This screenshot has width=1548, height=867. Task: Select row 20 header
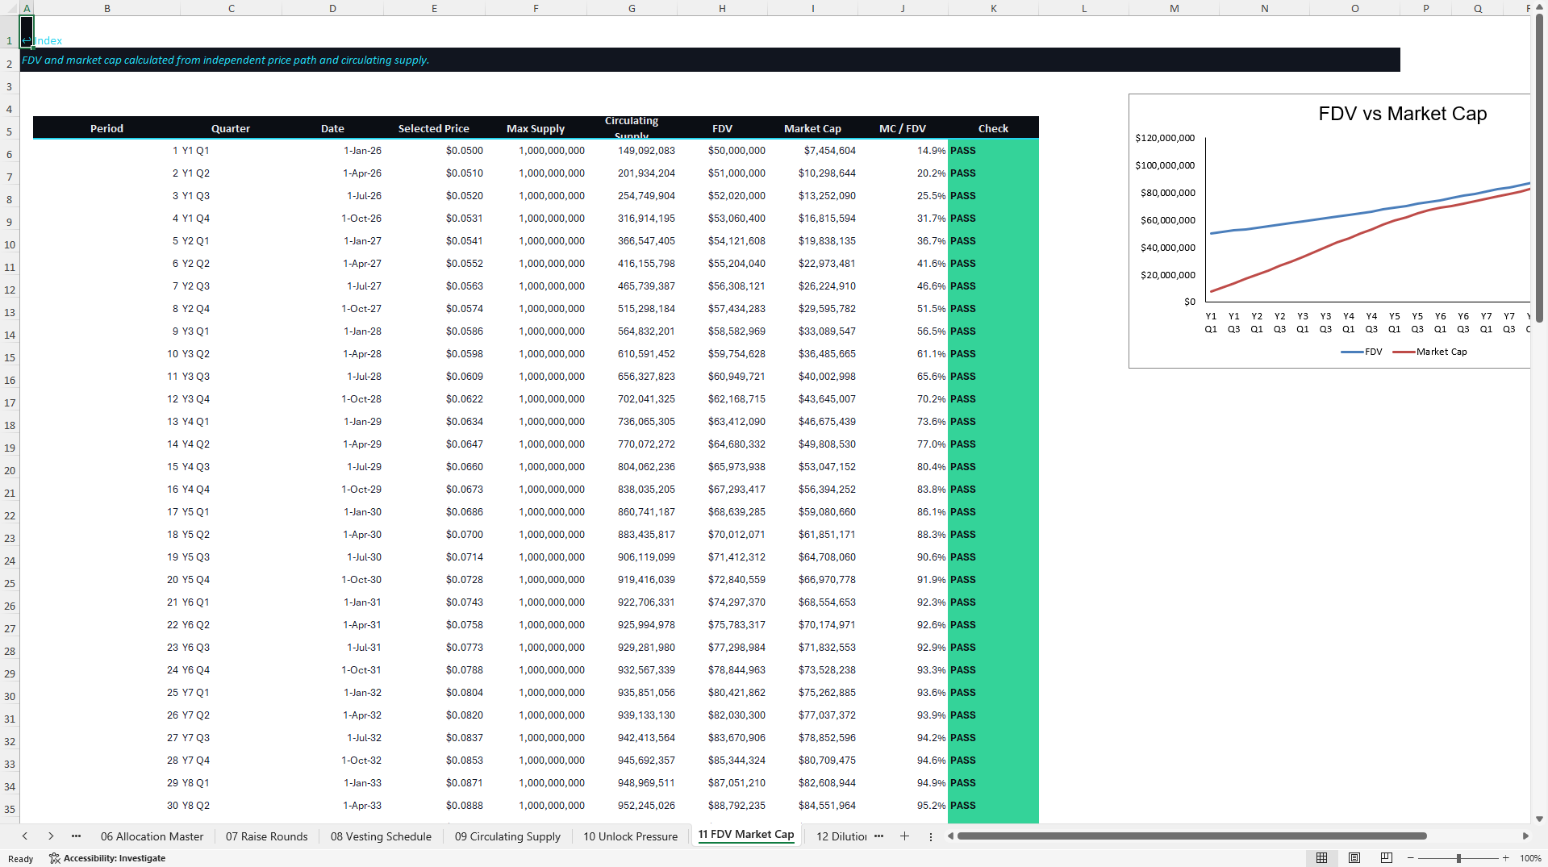tap(10, 470)
